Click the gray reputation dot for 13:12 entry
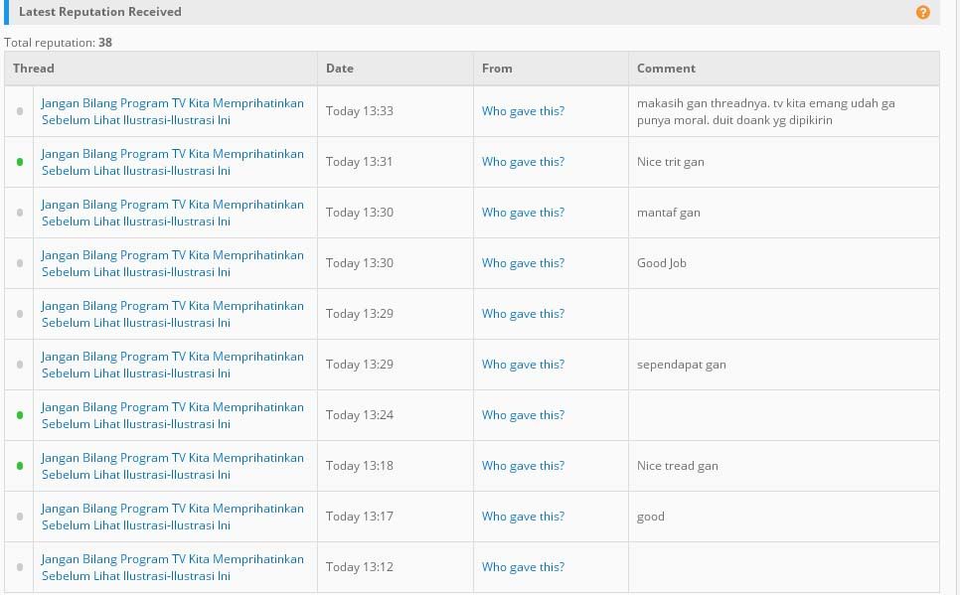 (20, 567)
